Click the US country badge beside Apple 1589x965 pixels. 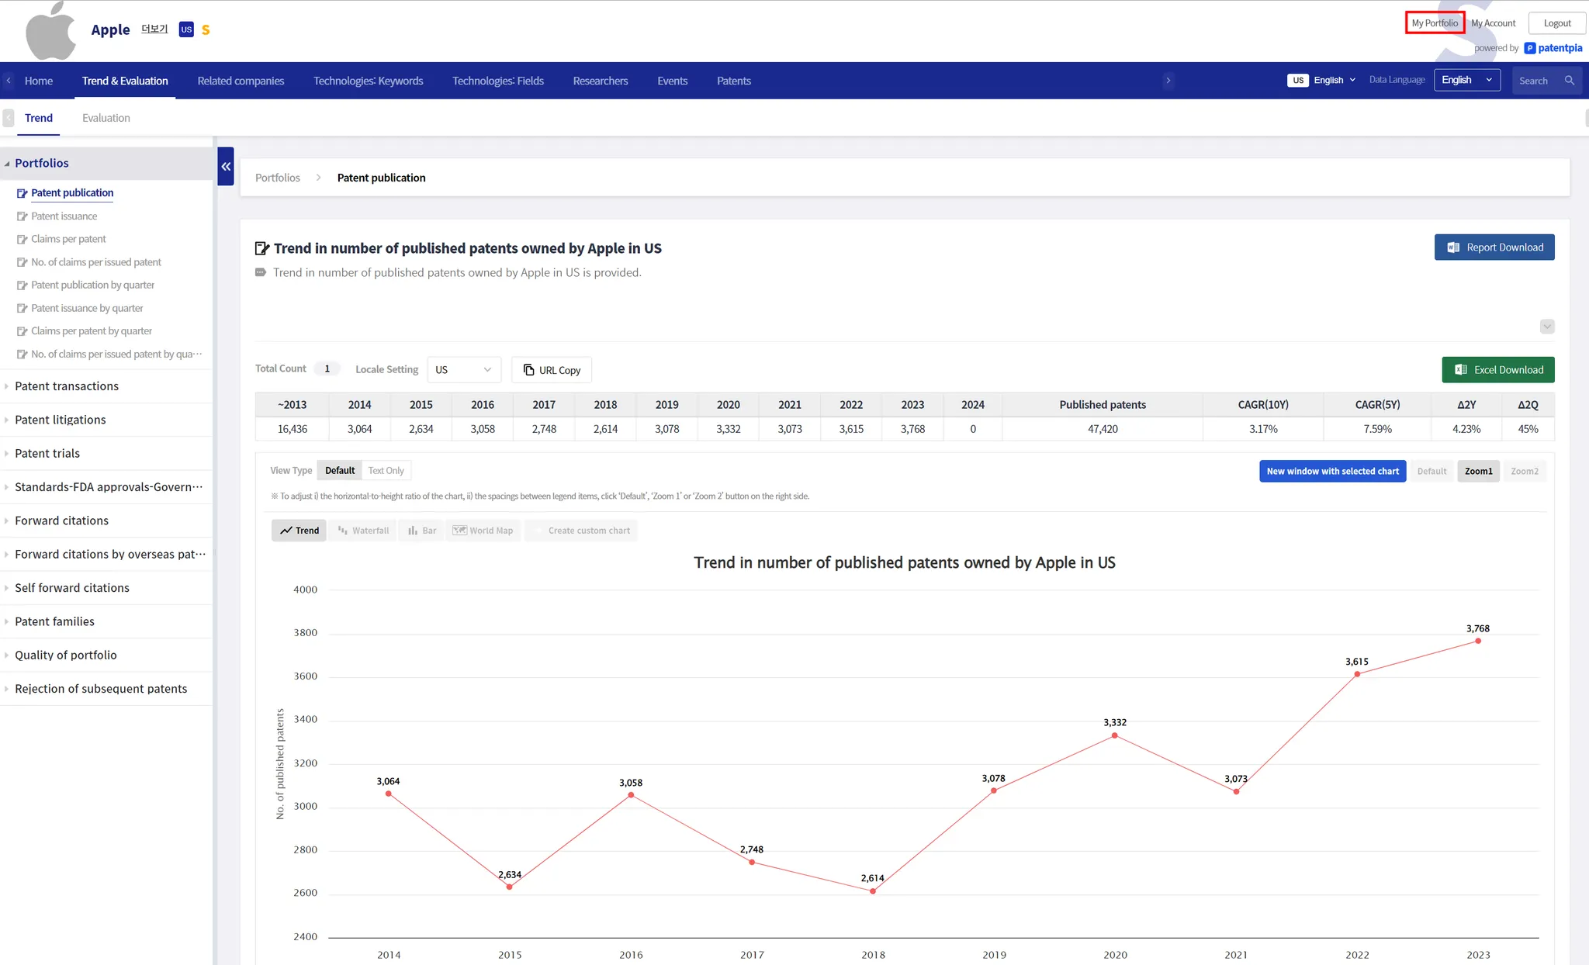tap(186, 29)
